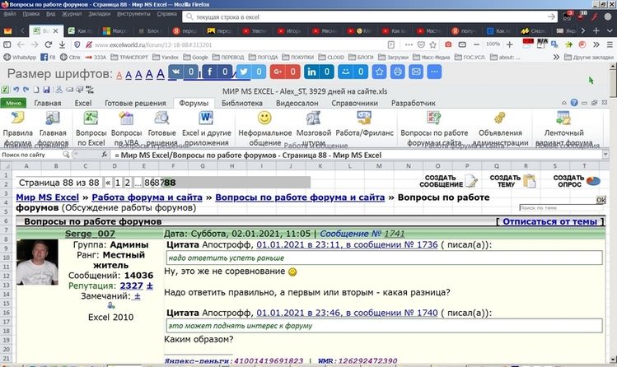Open the green Меню button
The height and width of the screenshot is (367, 617).
click(13, 103)
